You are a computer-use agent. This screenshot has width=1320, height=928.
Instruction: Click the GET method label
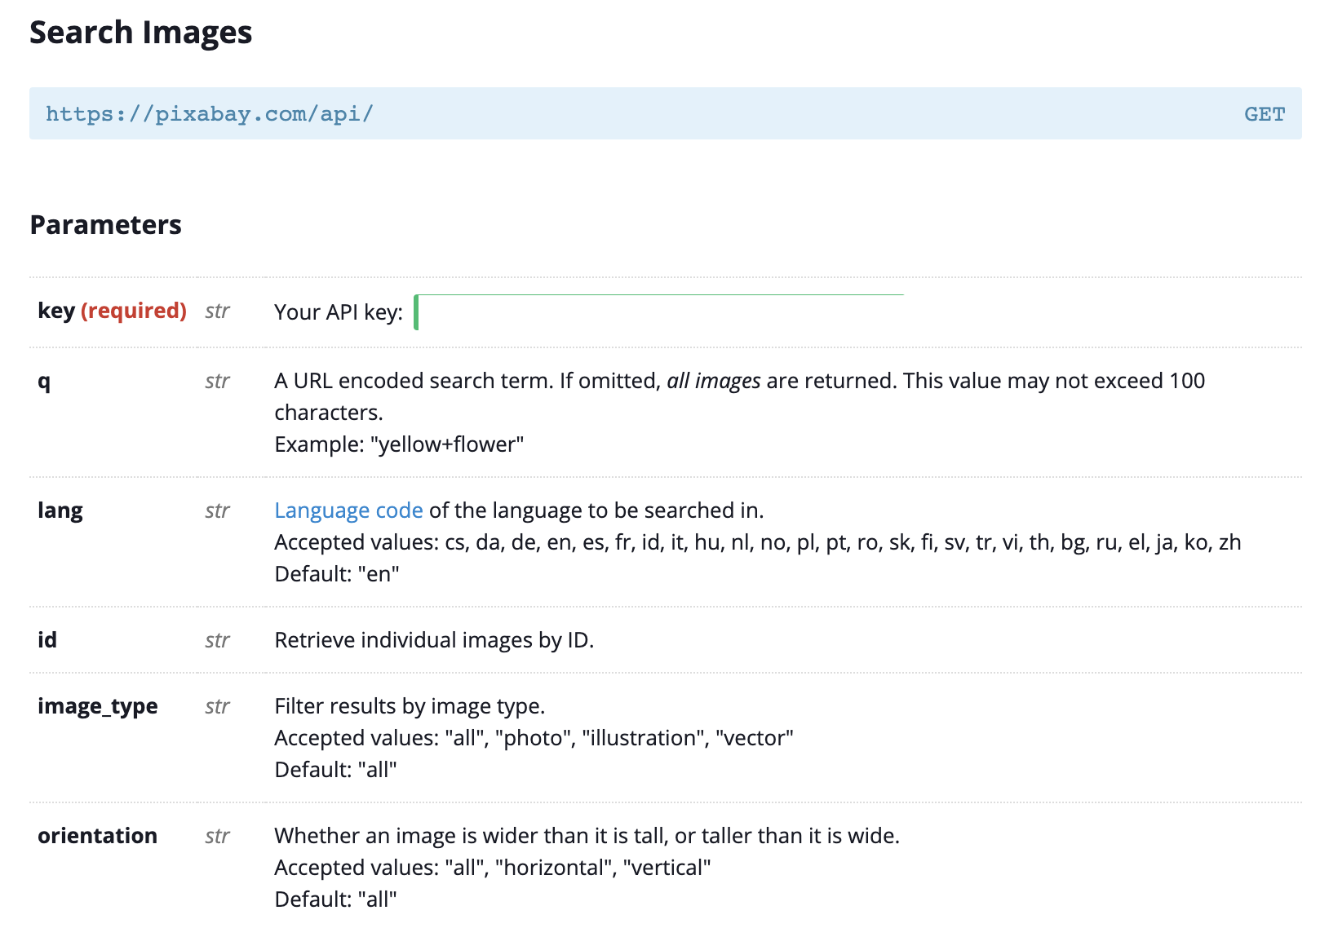1265,113
